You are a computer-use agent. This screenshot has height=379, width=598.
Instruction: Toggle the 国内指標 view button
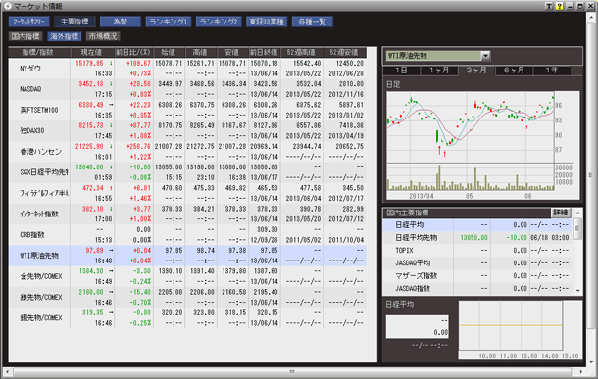pyautogui.click(x=25, y=36)
